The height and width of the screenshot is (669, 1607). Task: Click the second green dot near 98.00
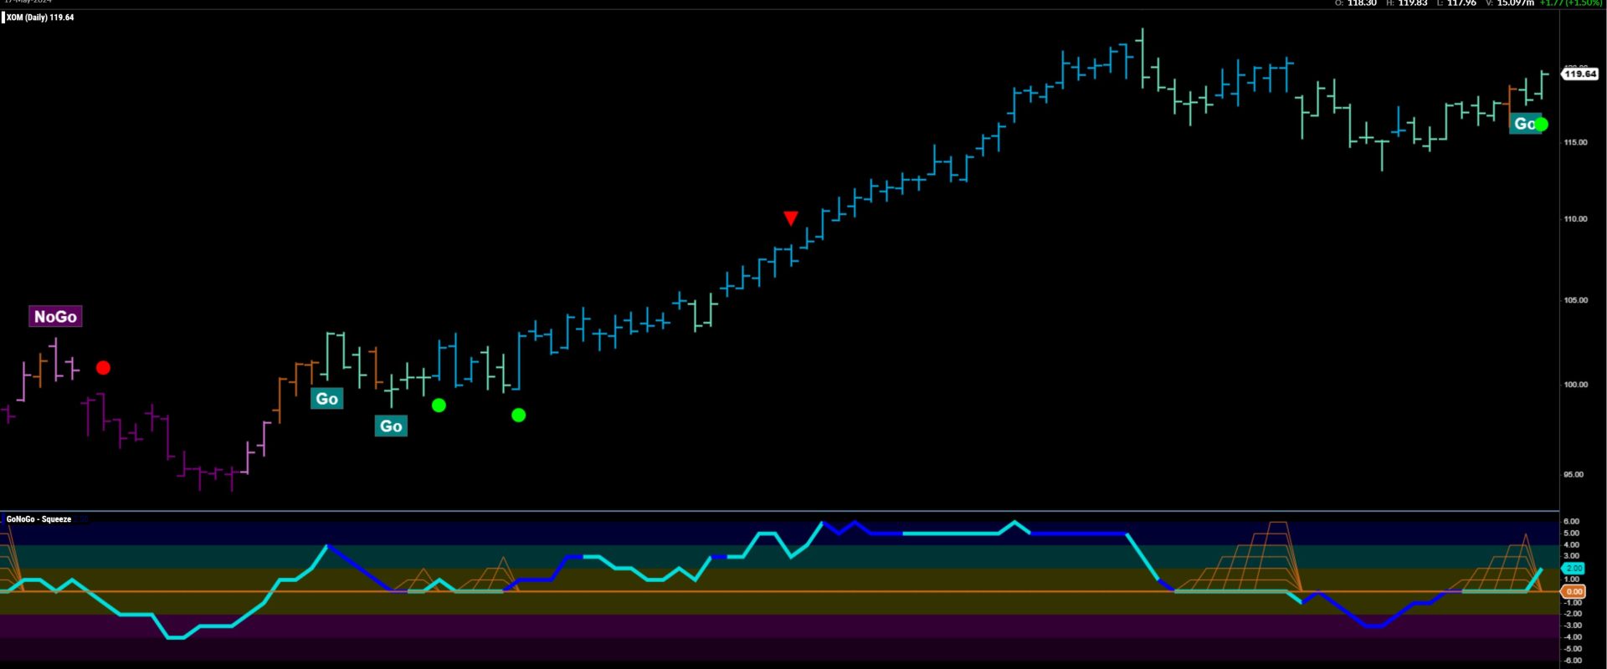click(519, 415)
